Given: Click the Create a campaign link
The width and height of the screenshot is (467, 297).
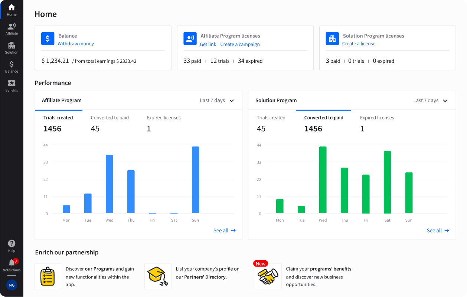Looking at the screenshot, I should point(240,44).
